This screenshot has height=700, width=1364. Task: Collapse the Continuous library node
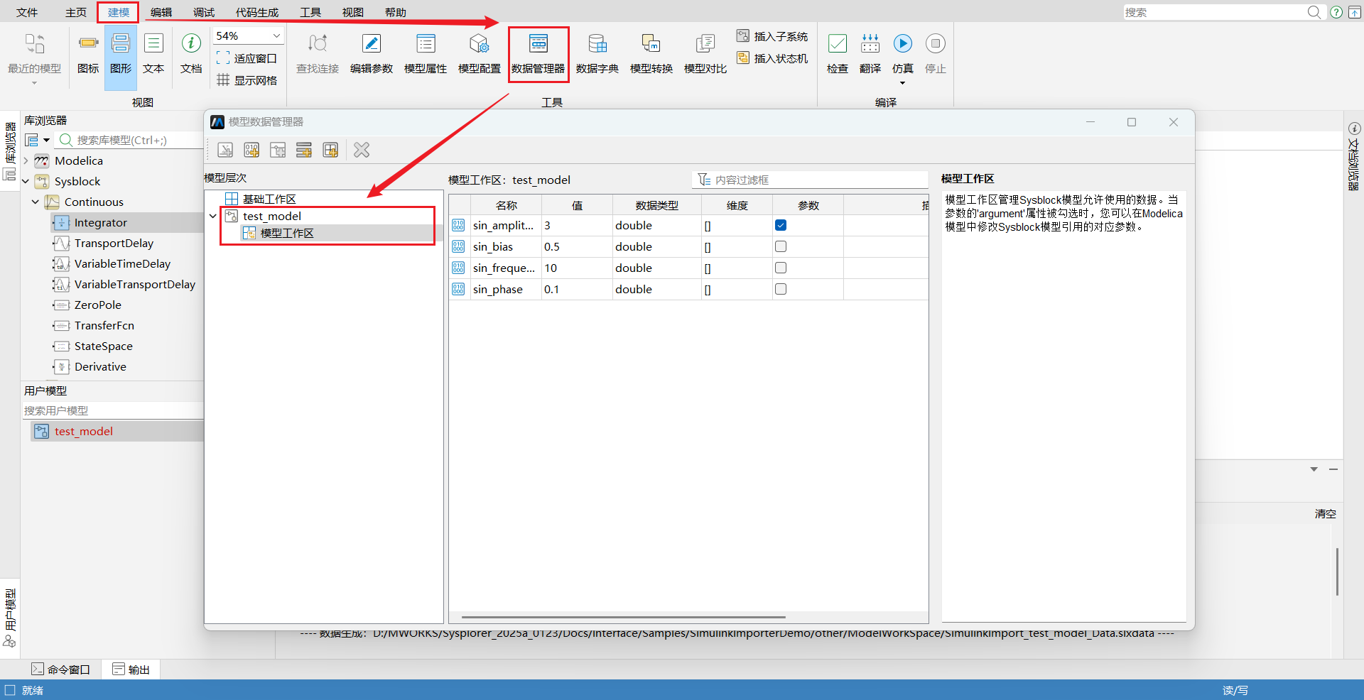tap(35, 202)
